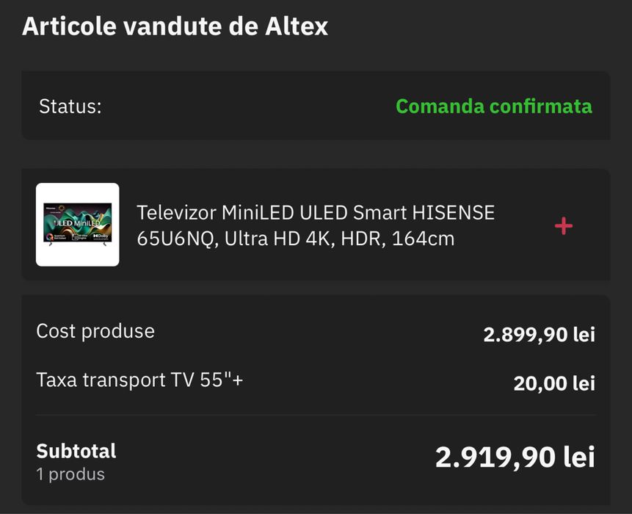The height and width of the screenshot is (514, 632).
Task: Click the Dolby logo on TV image
Action: (101, 236)
